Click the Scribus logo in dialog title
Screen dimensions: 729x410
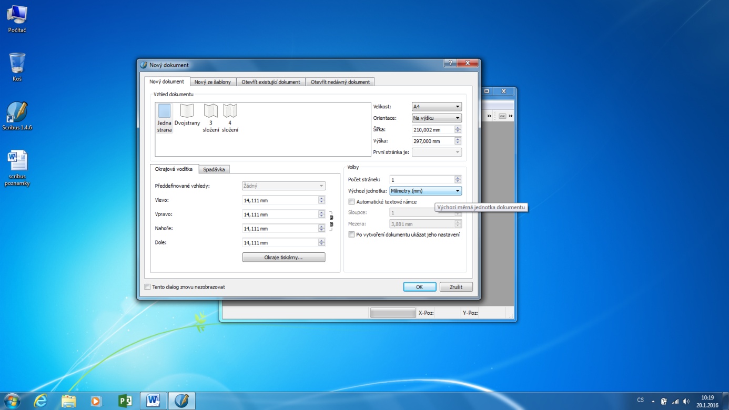(x=144, y=65)
